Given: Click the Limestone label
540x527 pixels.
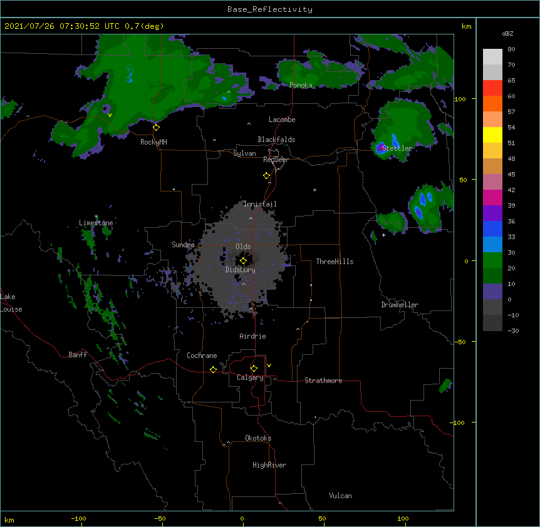Looking at the screenshot, I should 96,223.
